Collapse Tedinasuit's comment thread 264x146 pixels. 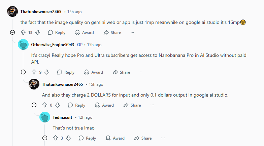pyautogui.click(x=45, y=138)
